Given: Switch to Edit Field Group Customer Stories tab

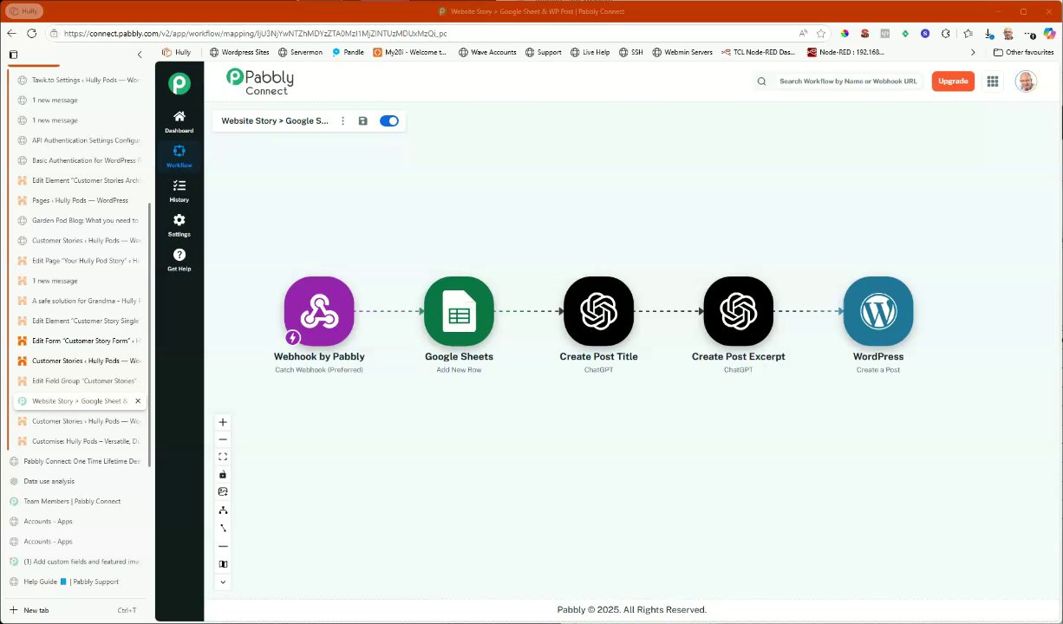Looking at the screenshot, I should tap(80, 380).
